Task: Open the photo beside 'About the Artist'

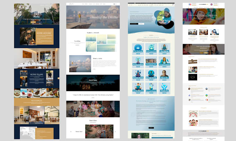Action: click(x=80, y=63)
